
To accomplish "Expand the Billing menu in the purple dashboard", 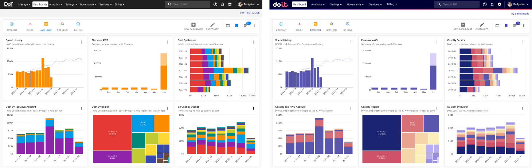I will [392, 4].
